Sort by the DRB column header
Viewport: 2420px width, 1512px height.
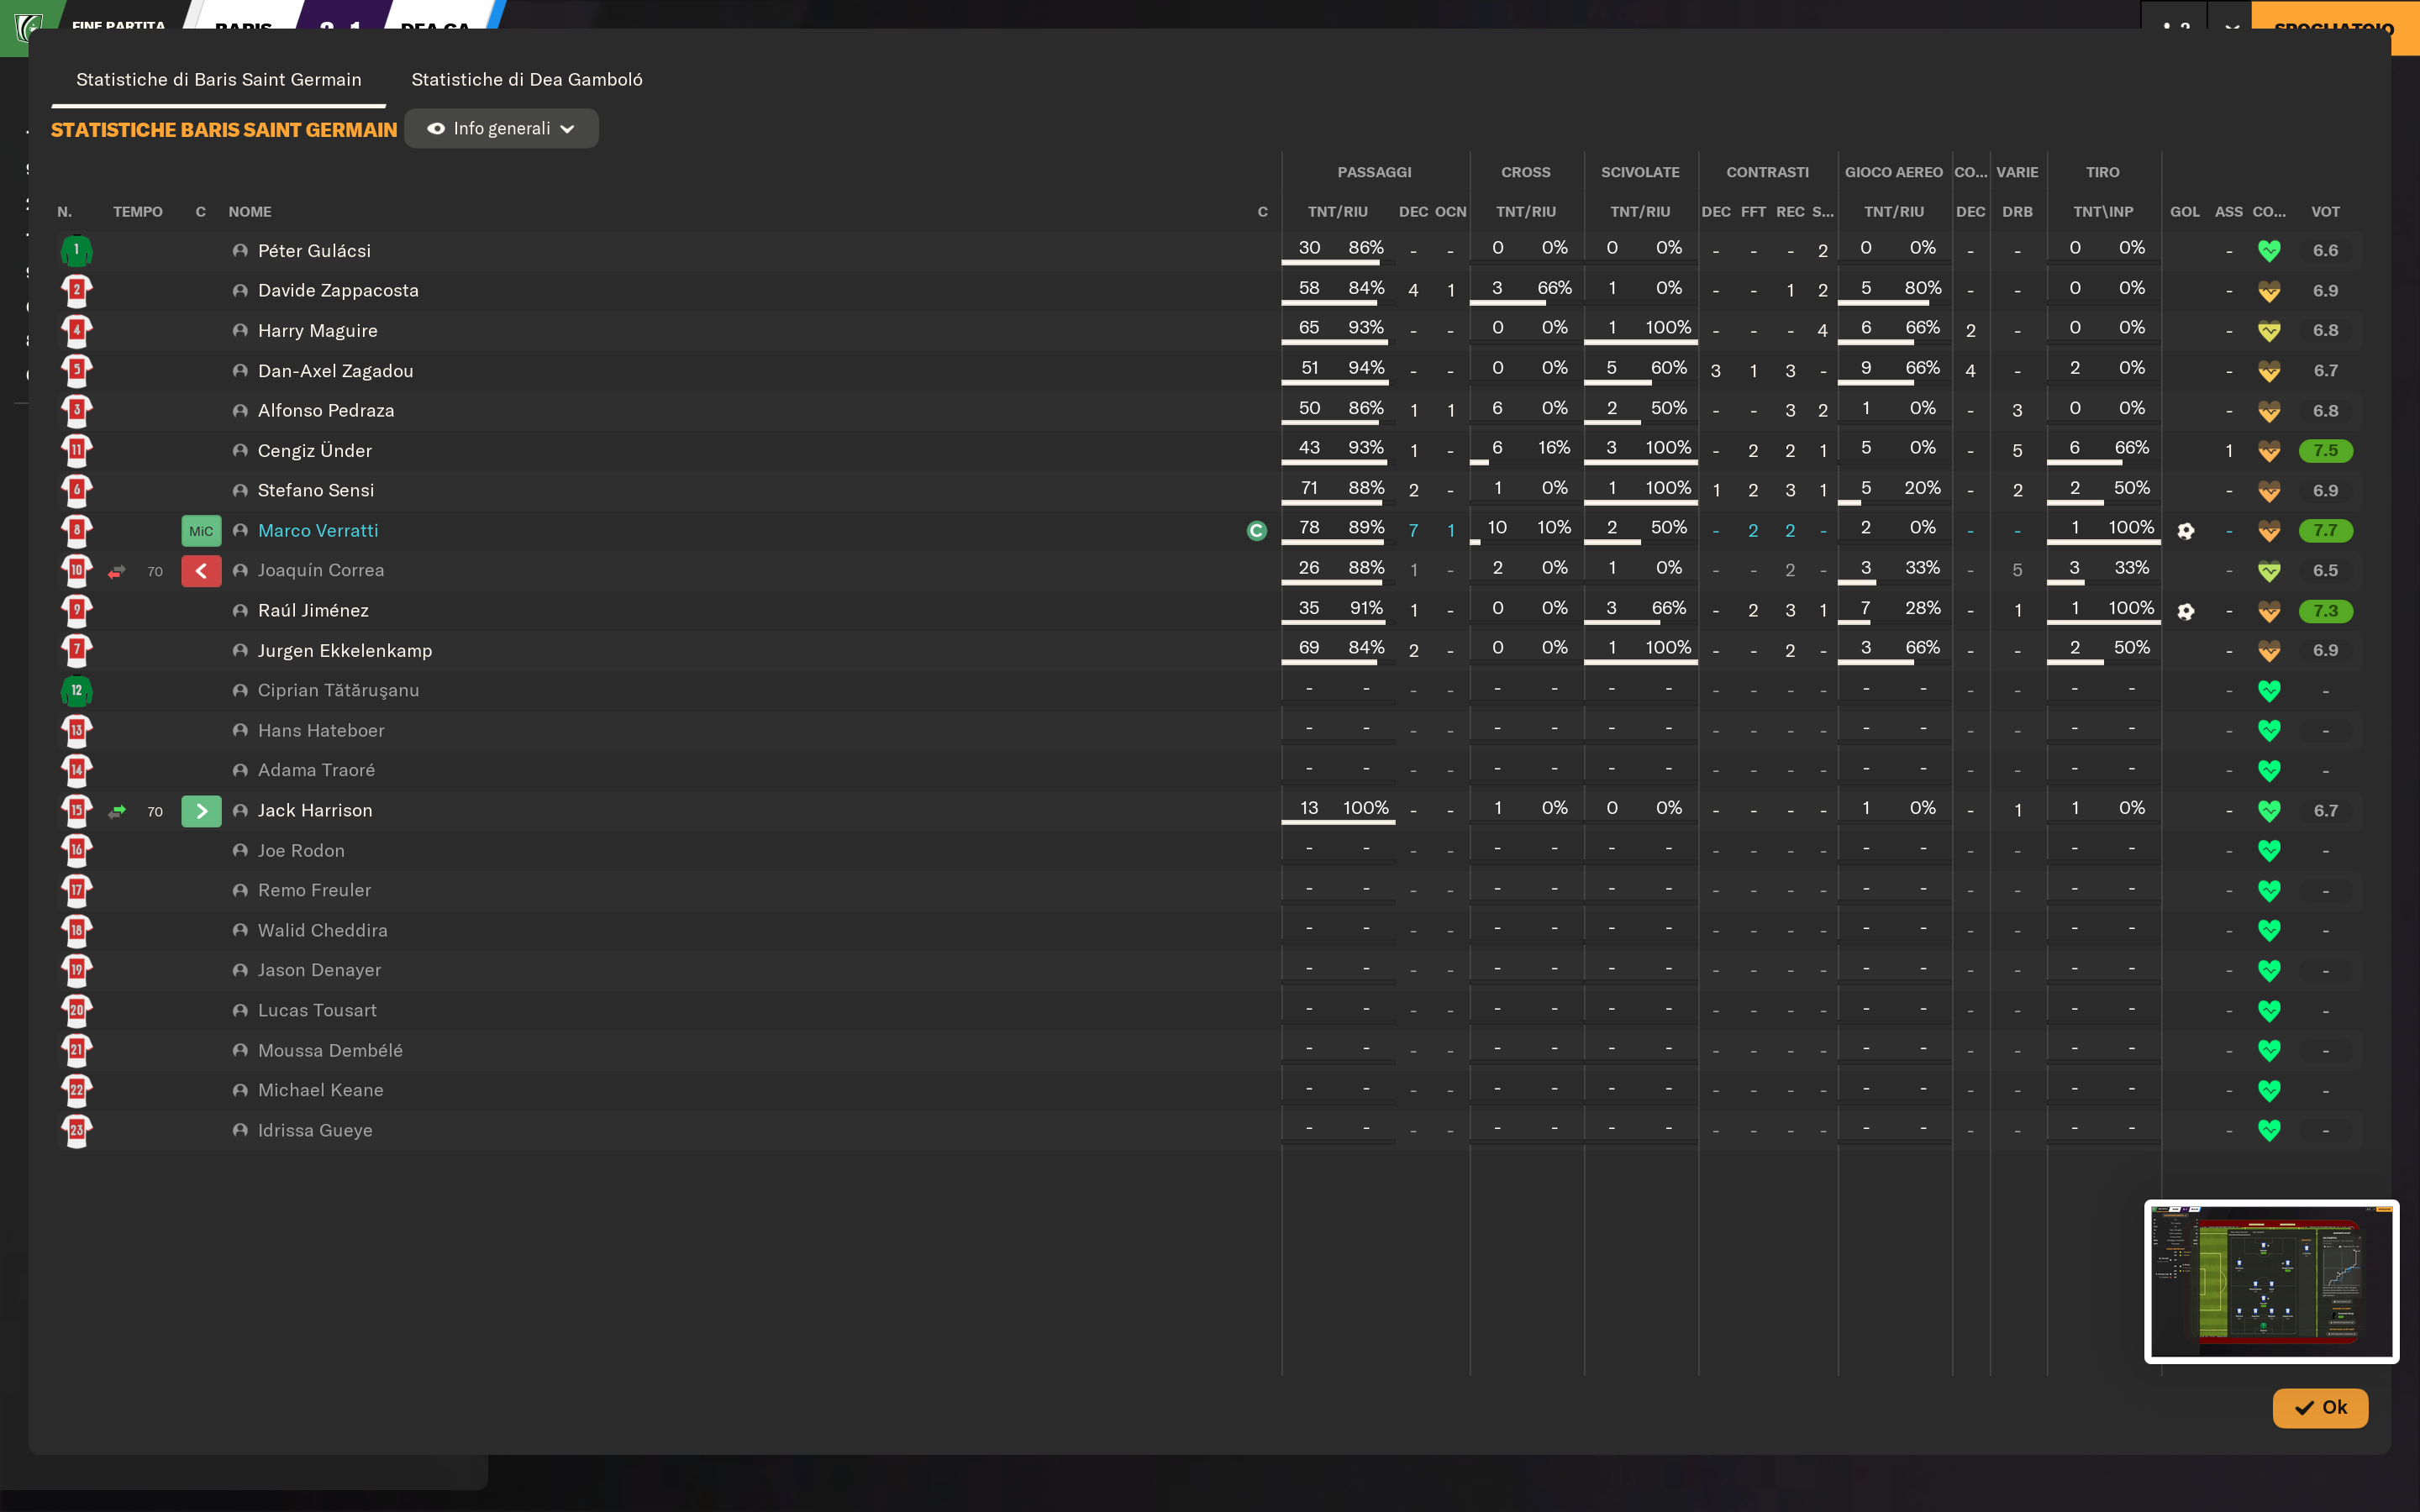[x=2017, y=212]
